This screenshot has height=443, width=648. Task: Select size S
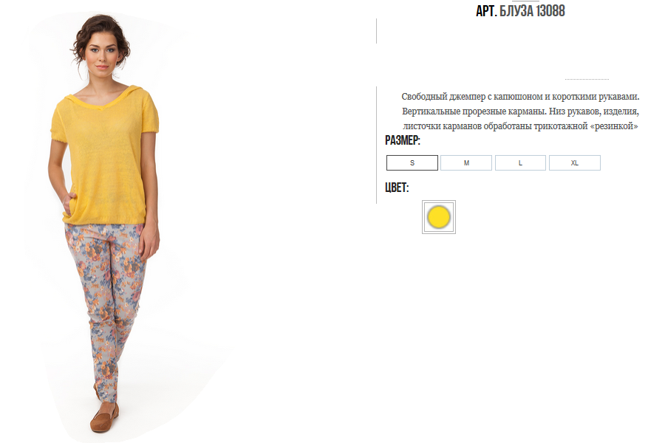[412, 162]
